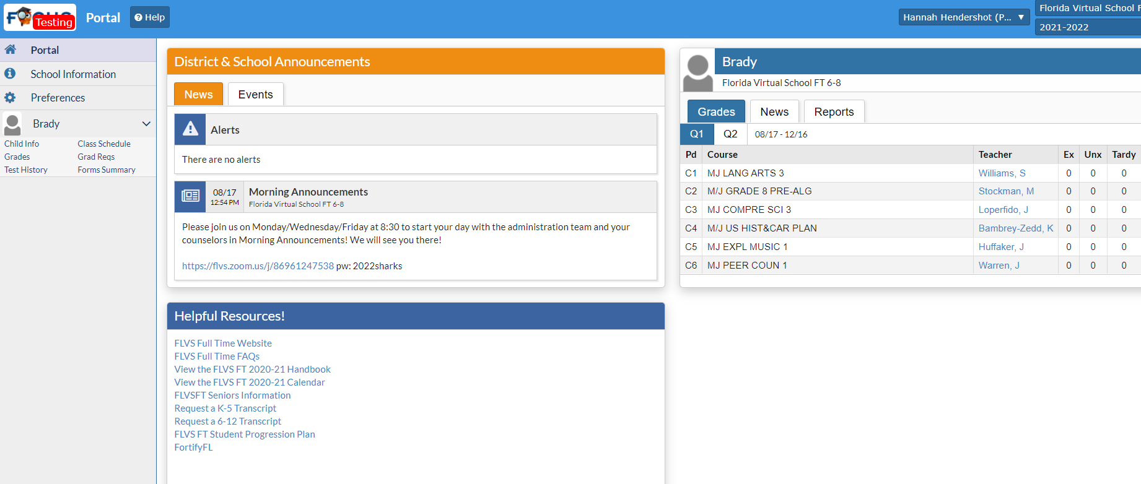Click the 08/17 - 12/16 date range
The image size is (1141, 484).
pyautogui.click(x=780, y=134)
